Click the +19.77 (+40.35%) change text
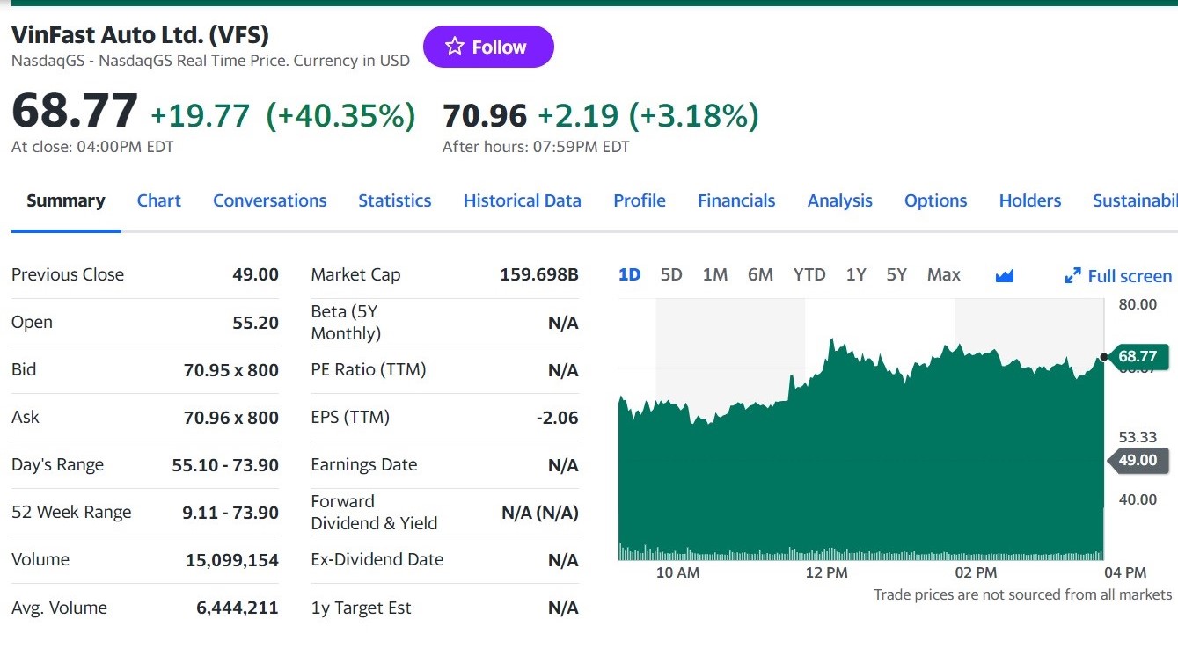This screenshot has width=1178, height=663. [x=283, y=115]
